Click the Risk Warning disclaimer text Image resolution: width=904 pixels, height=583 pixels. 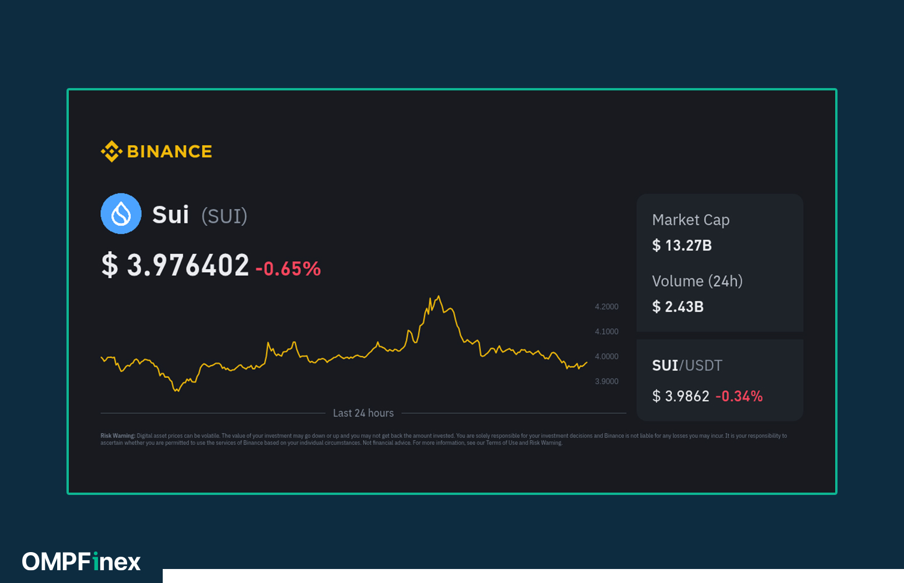444,439
